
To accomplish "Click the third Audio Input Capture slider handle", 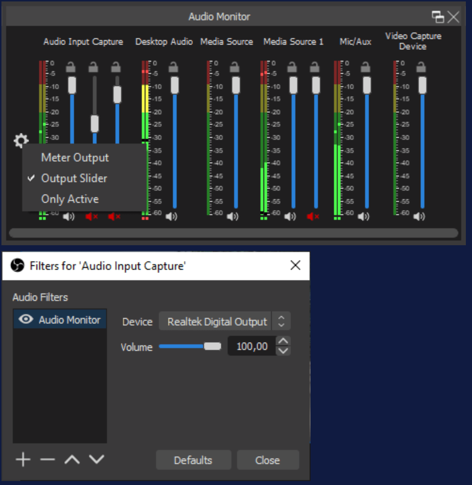I will tap(117, 95).
